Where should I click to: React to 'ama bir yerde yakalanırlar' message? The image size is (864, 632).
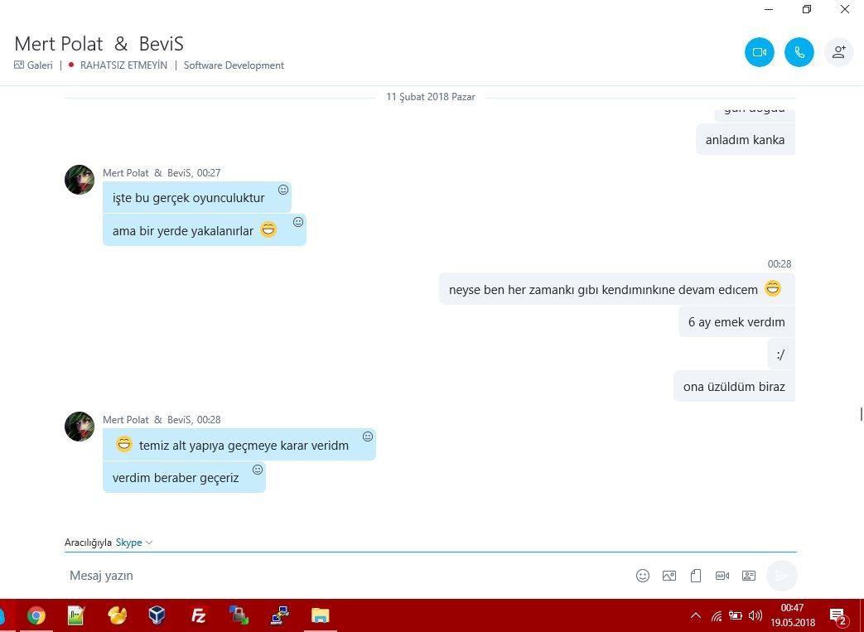pyautogui.click(x=298, y=222)
